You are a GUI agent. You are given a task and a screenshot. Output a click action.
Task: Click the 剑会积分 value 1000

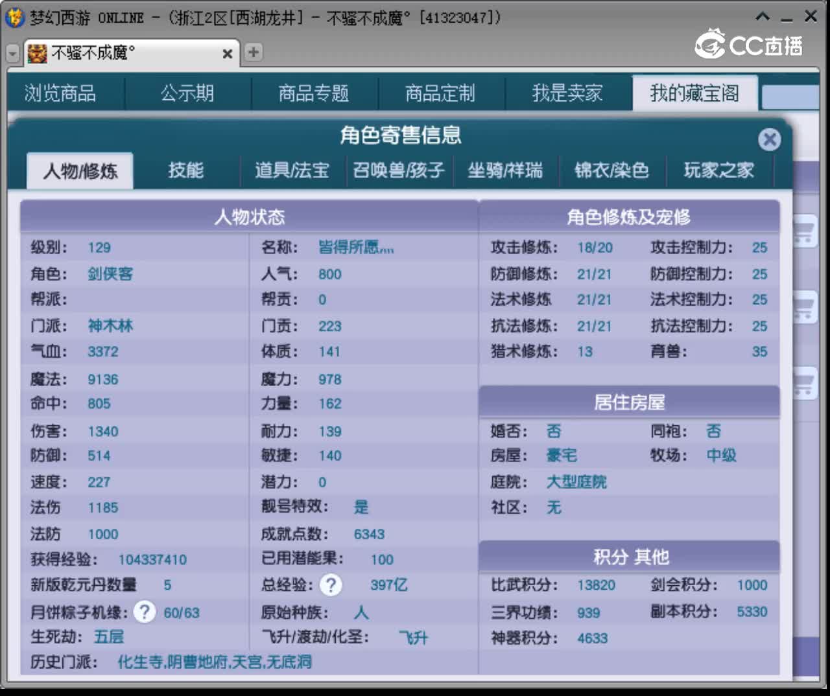tap(752, 585)
